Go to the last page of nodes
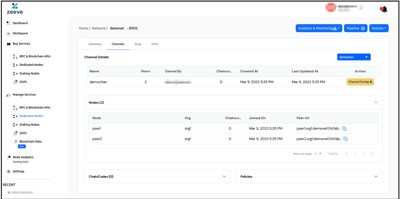 pos(372,154)
